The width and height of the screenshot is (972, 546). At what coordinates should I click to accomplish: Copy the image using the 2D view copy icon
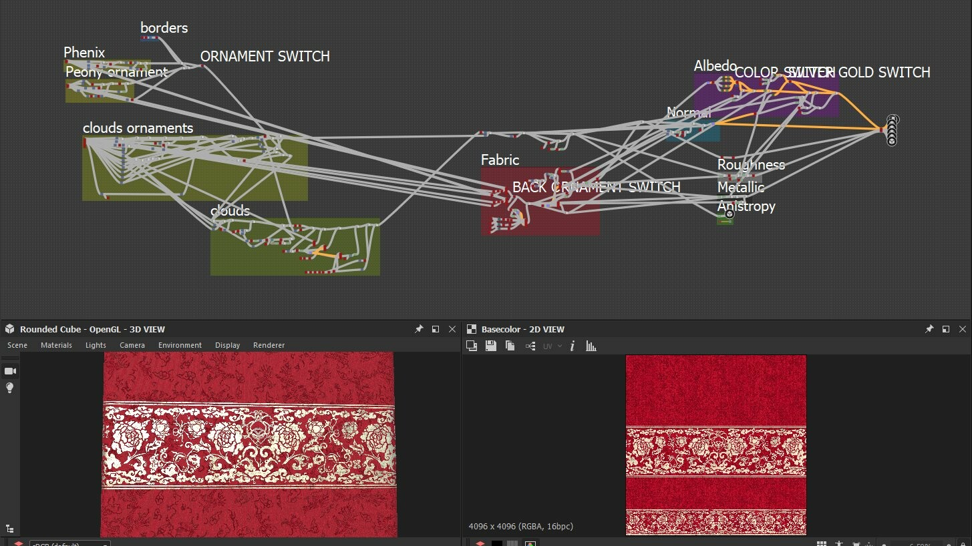pos(510,346)
